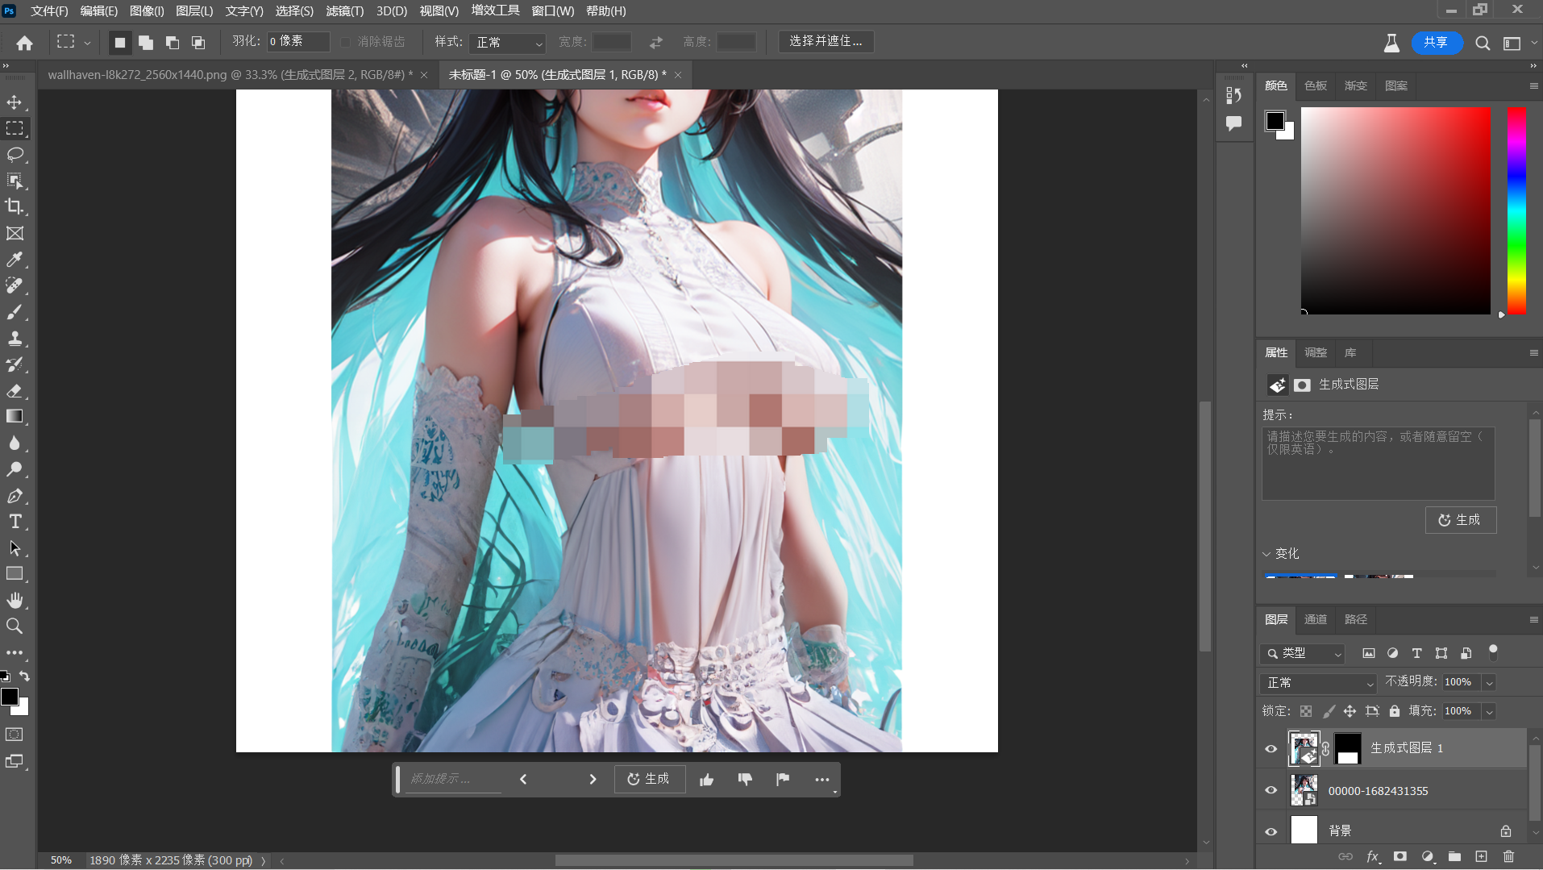Create new layer plus icon

[1481, 856]
